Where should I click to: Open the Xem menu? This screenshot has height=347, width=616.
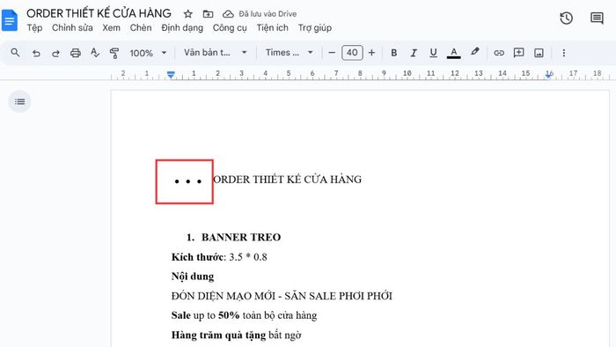tap(111, 28)
